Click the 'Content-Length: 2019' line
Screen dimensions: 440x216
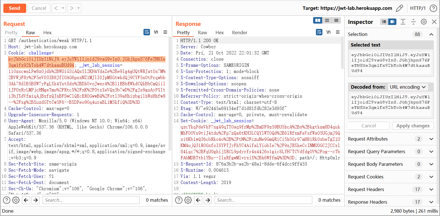coord(206,183)
